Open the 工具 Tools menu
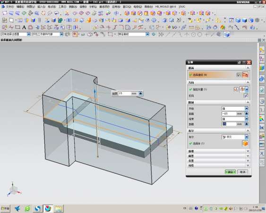 tap(62, 7)
